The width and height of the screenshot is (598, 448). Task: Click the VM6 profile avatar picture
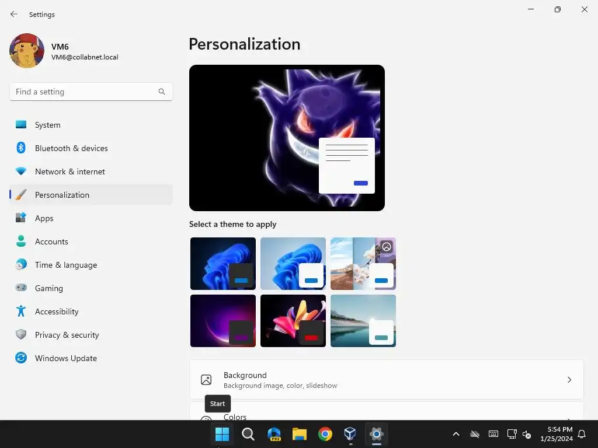coord(27,51)
